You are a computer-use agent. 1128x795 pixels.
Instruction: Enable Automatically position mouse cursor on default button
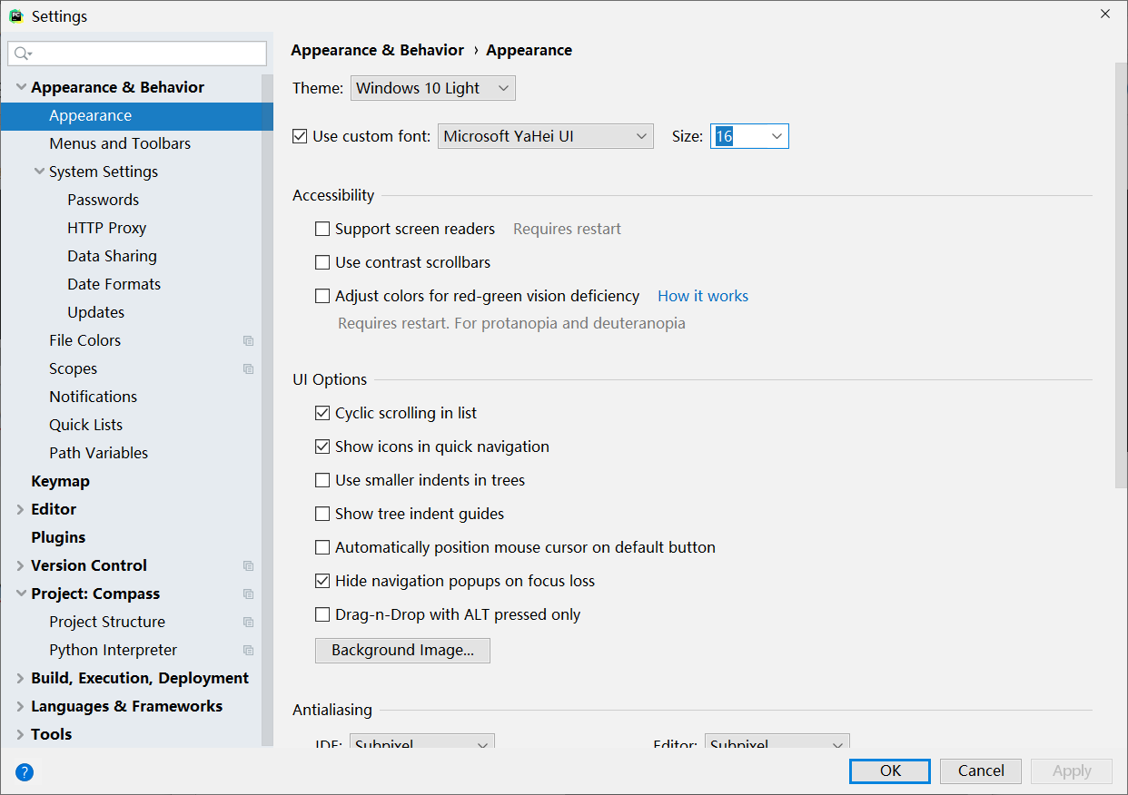coord(322,547)
